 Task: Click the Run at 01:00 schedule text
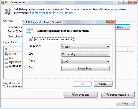click(x=15, y=31)
